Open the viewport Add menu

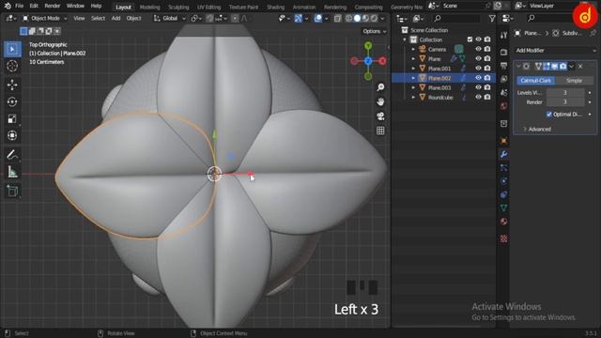[116, 18]
